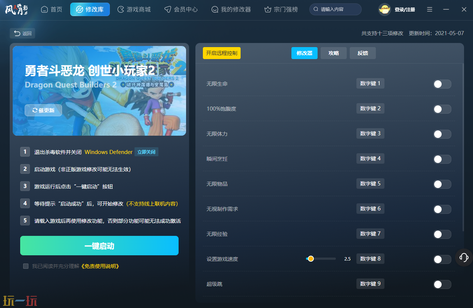Open the customer service headset icon
Viewport: 473px width, 308px height.
(464, 257)
